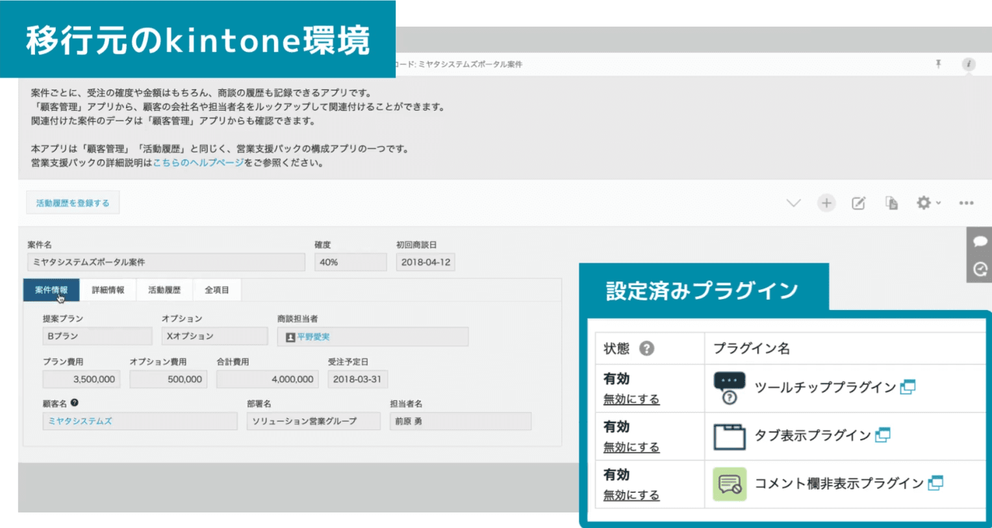This screenshot has height=528, width=992.
Task: Click the タブ表示プラグイン name text
Action: pos(813,435)
